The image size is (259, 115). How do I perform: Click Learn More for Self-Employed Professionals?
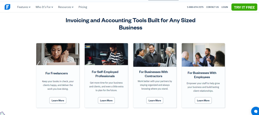pyautogui.click(x=106, y=100)
